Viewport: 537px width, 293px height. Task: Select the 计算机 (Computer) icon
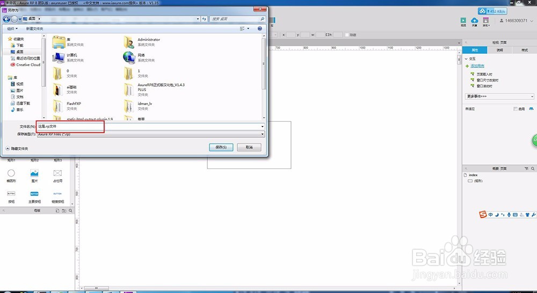click(59, 57)
